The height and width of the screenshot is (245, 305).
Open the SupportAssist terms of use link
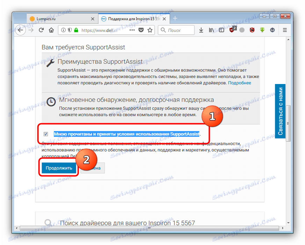[127, 134]
